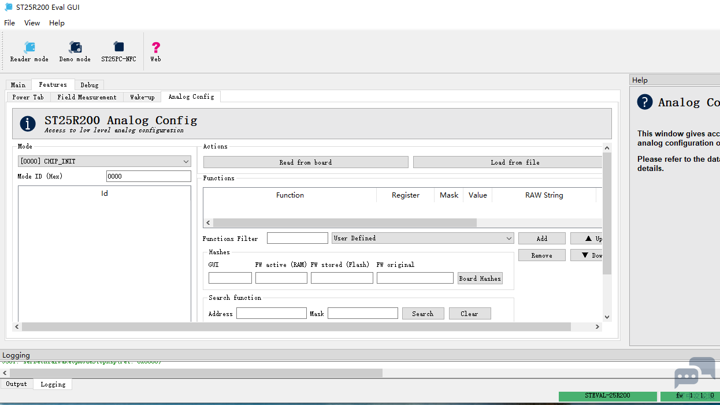Viewport: 720px width, 405px height.
Task: Open the ST25PC-NFC tool
Action: click(118, 51)
